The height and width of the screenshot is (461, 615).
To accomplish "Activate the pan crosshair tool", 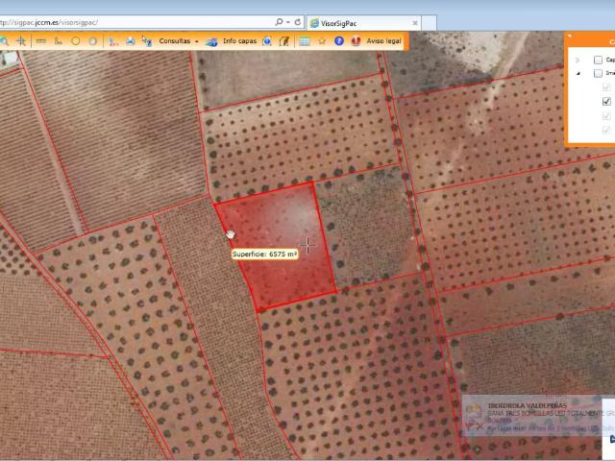I will [x=21, y=41].
